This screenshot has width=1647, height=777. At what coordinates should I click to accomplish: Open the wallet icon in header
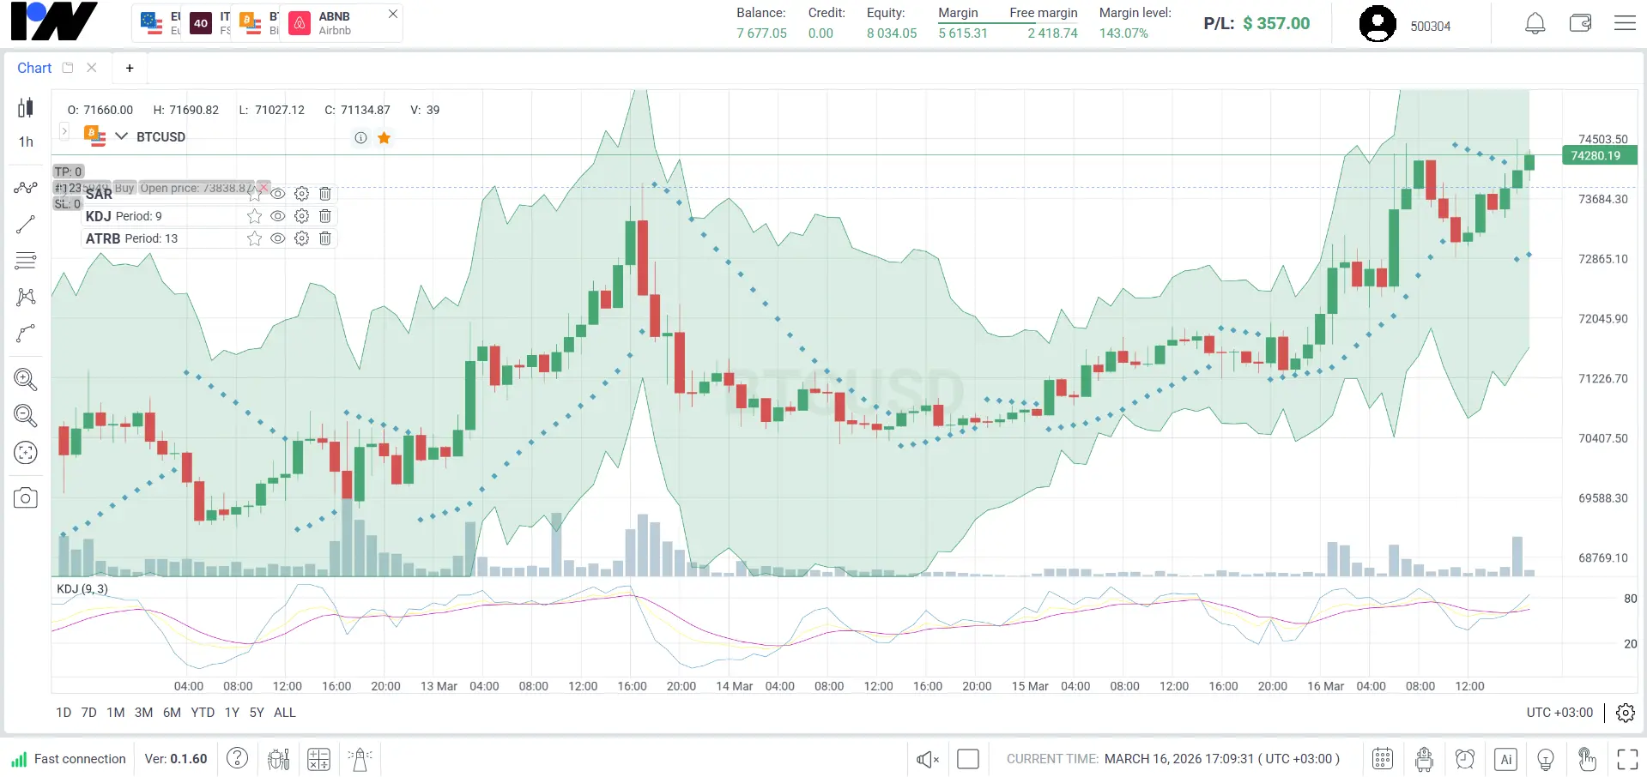(1580, 24)
